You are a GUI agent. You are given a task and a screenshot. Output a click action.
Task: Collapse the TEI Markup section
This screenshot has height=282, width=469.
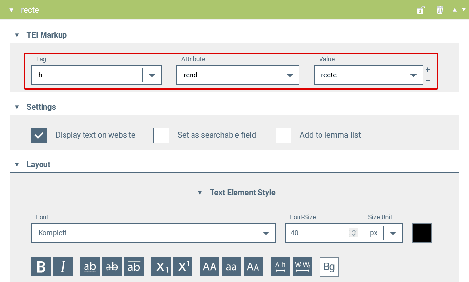[x=17, y=35]
